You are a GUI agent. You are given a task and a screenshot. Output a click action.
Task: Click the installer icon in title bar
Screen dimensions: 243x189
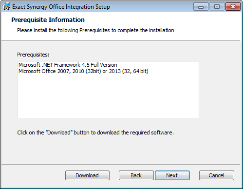(x=6, y=7)
